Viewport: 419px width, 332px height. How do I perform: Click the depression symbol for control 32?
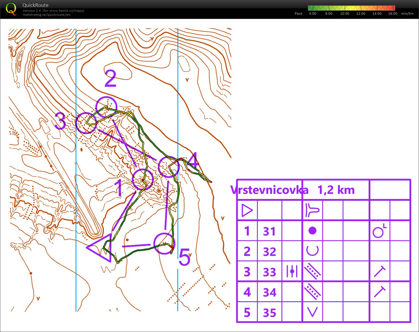[x=312, y=251]
